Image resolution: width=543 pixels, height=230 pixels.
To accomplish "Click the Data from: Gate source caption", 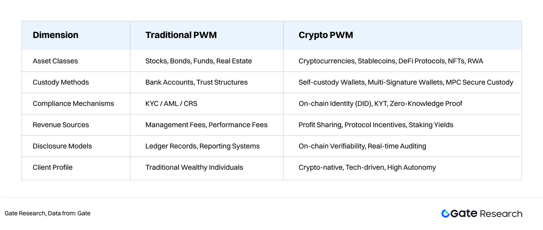I will pos(48,213).
